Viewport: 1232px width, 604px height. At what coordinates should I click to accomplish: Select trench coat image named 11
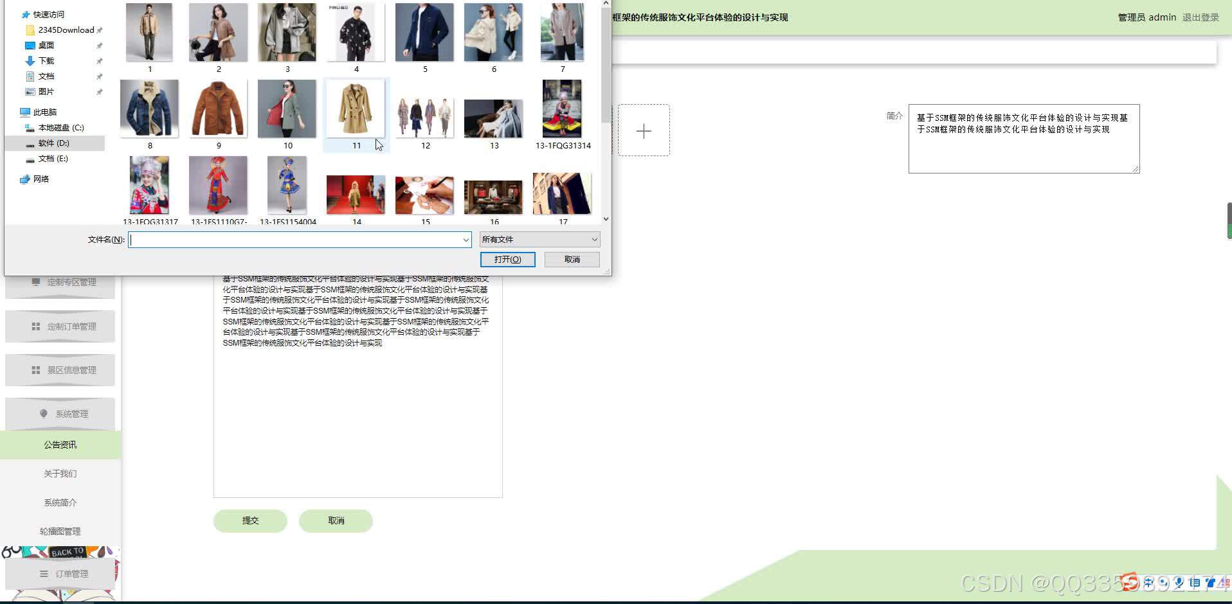point(356,109)
